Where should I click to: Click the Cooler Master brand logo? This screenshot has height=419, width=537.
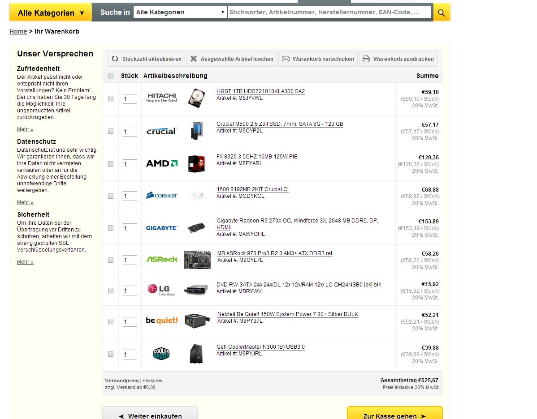[x=161, y=354]
